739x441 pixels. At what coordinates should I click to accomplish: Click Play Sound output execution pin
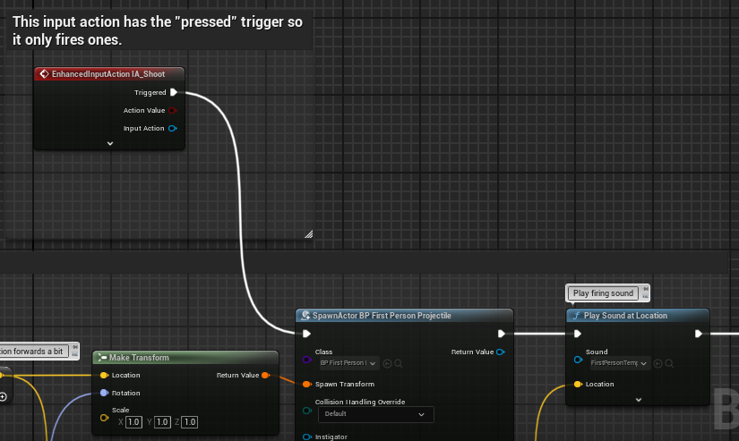point(699,334)
